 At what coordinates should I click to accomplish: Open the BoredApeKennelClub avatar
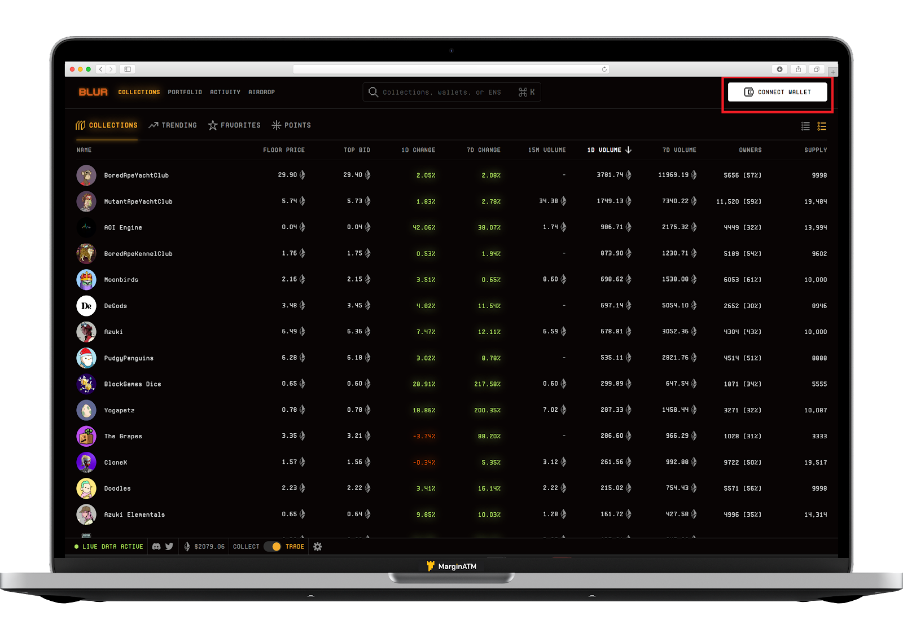click(x=86, y=254)
